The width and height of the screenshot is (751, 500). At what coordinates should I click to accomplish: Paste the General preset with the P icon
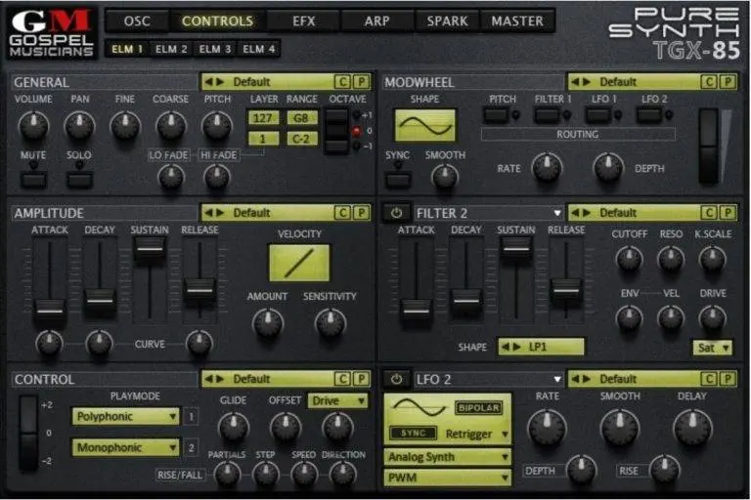click(361, 82)
